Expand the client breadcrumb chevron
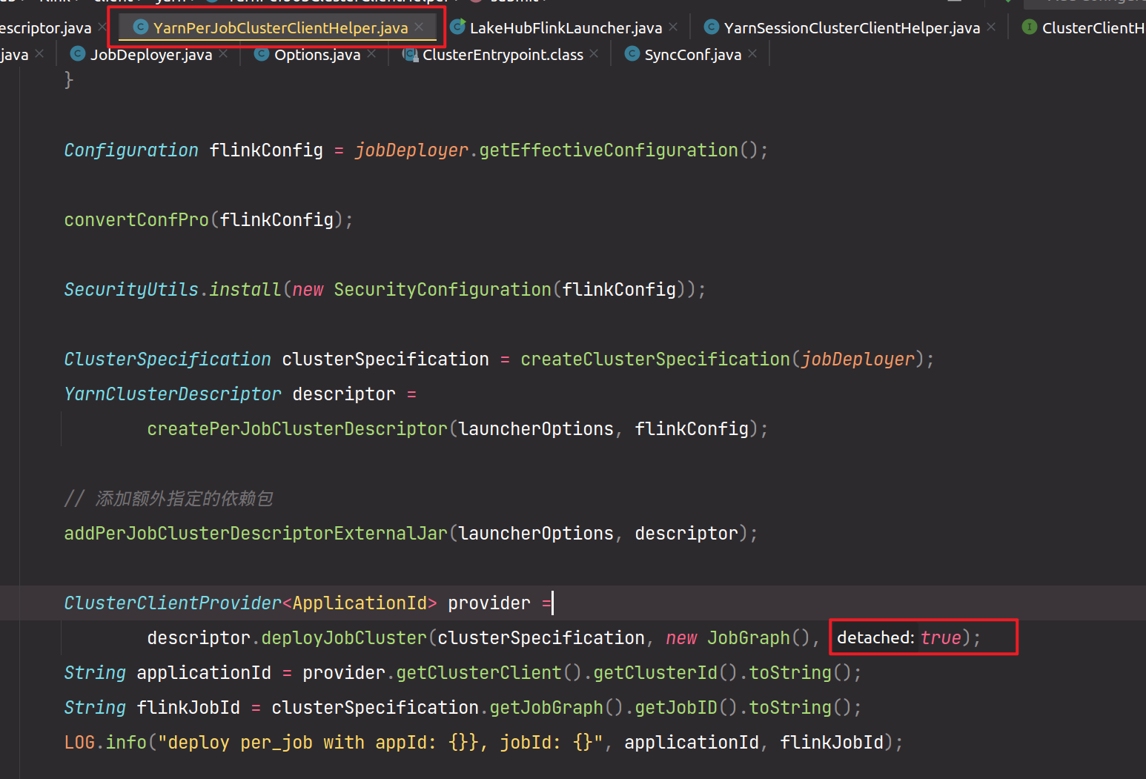This screenshot has width=1146, height=779. (138, 1)
